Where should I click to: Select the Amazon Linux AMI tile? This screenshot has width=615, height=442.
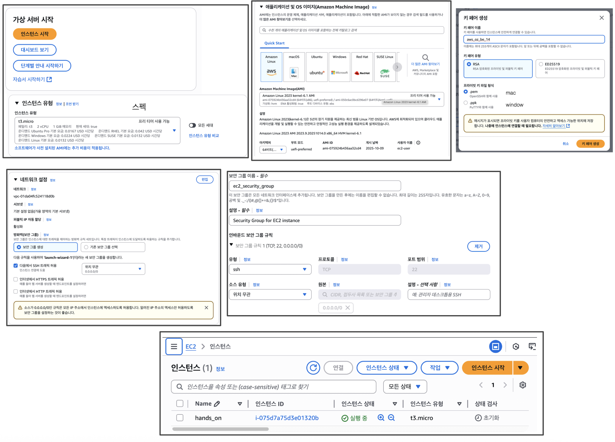click(271, 67)
